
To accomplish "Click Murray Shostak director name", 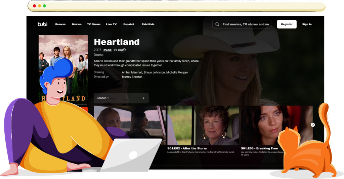I will point(132,77).
